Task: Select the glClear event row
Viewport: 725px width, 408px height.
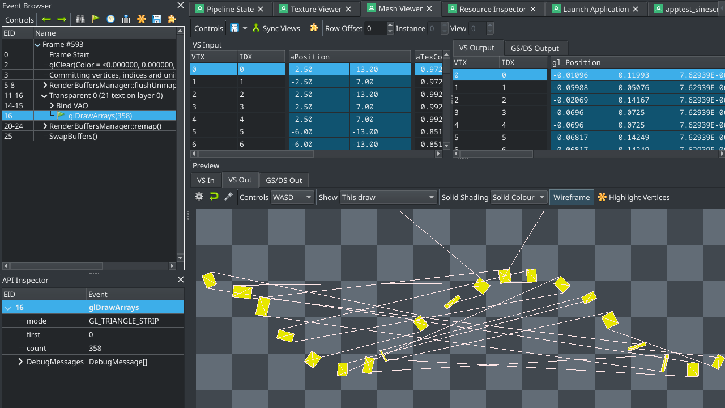Action: point(89,65)
